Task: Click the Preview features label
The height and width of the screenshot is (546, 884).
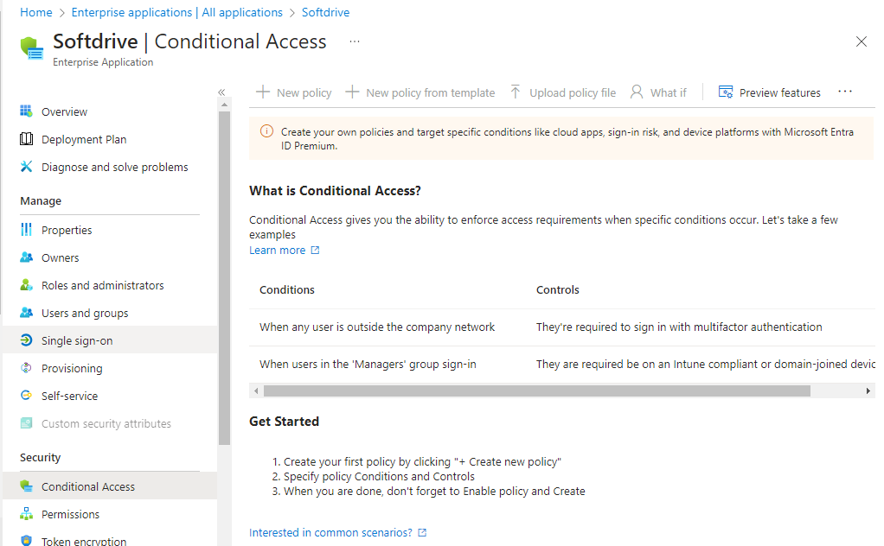Action: coord(779,93)
